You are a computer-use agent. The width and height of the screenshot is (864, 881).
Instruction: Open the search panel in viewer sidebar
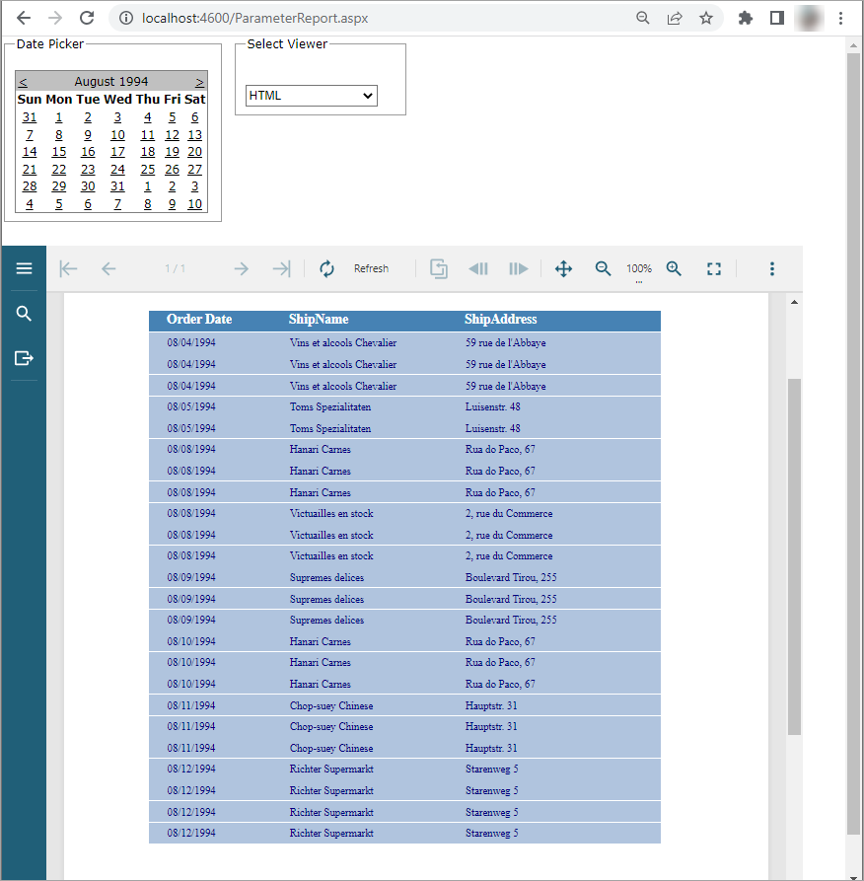pos(24,314)
